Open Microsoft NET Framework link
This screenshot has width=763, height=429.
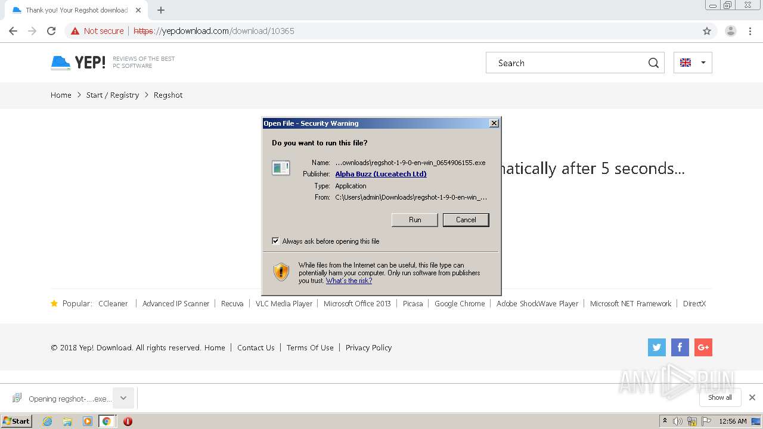pyautogui.click(x=631, y=303)
